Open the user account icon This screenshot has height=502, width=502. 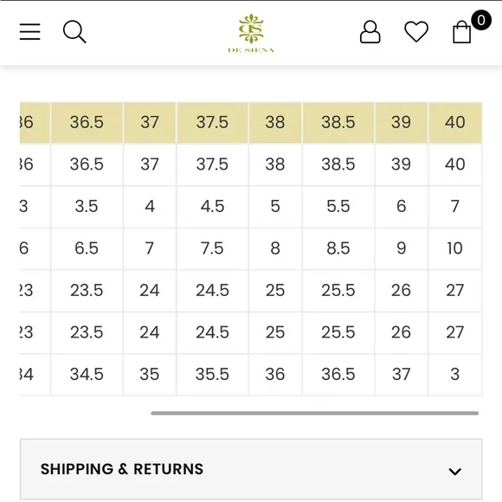click(x=370, y=32)
